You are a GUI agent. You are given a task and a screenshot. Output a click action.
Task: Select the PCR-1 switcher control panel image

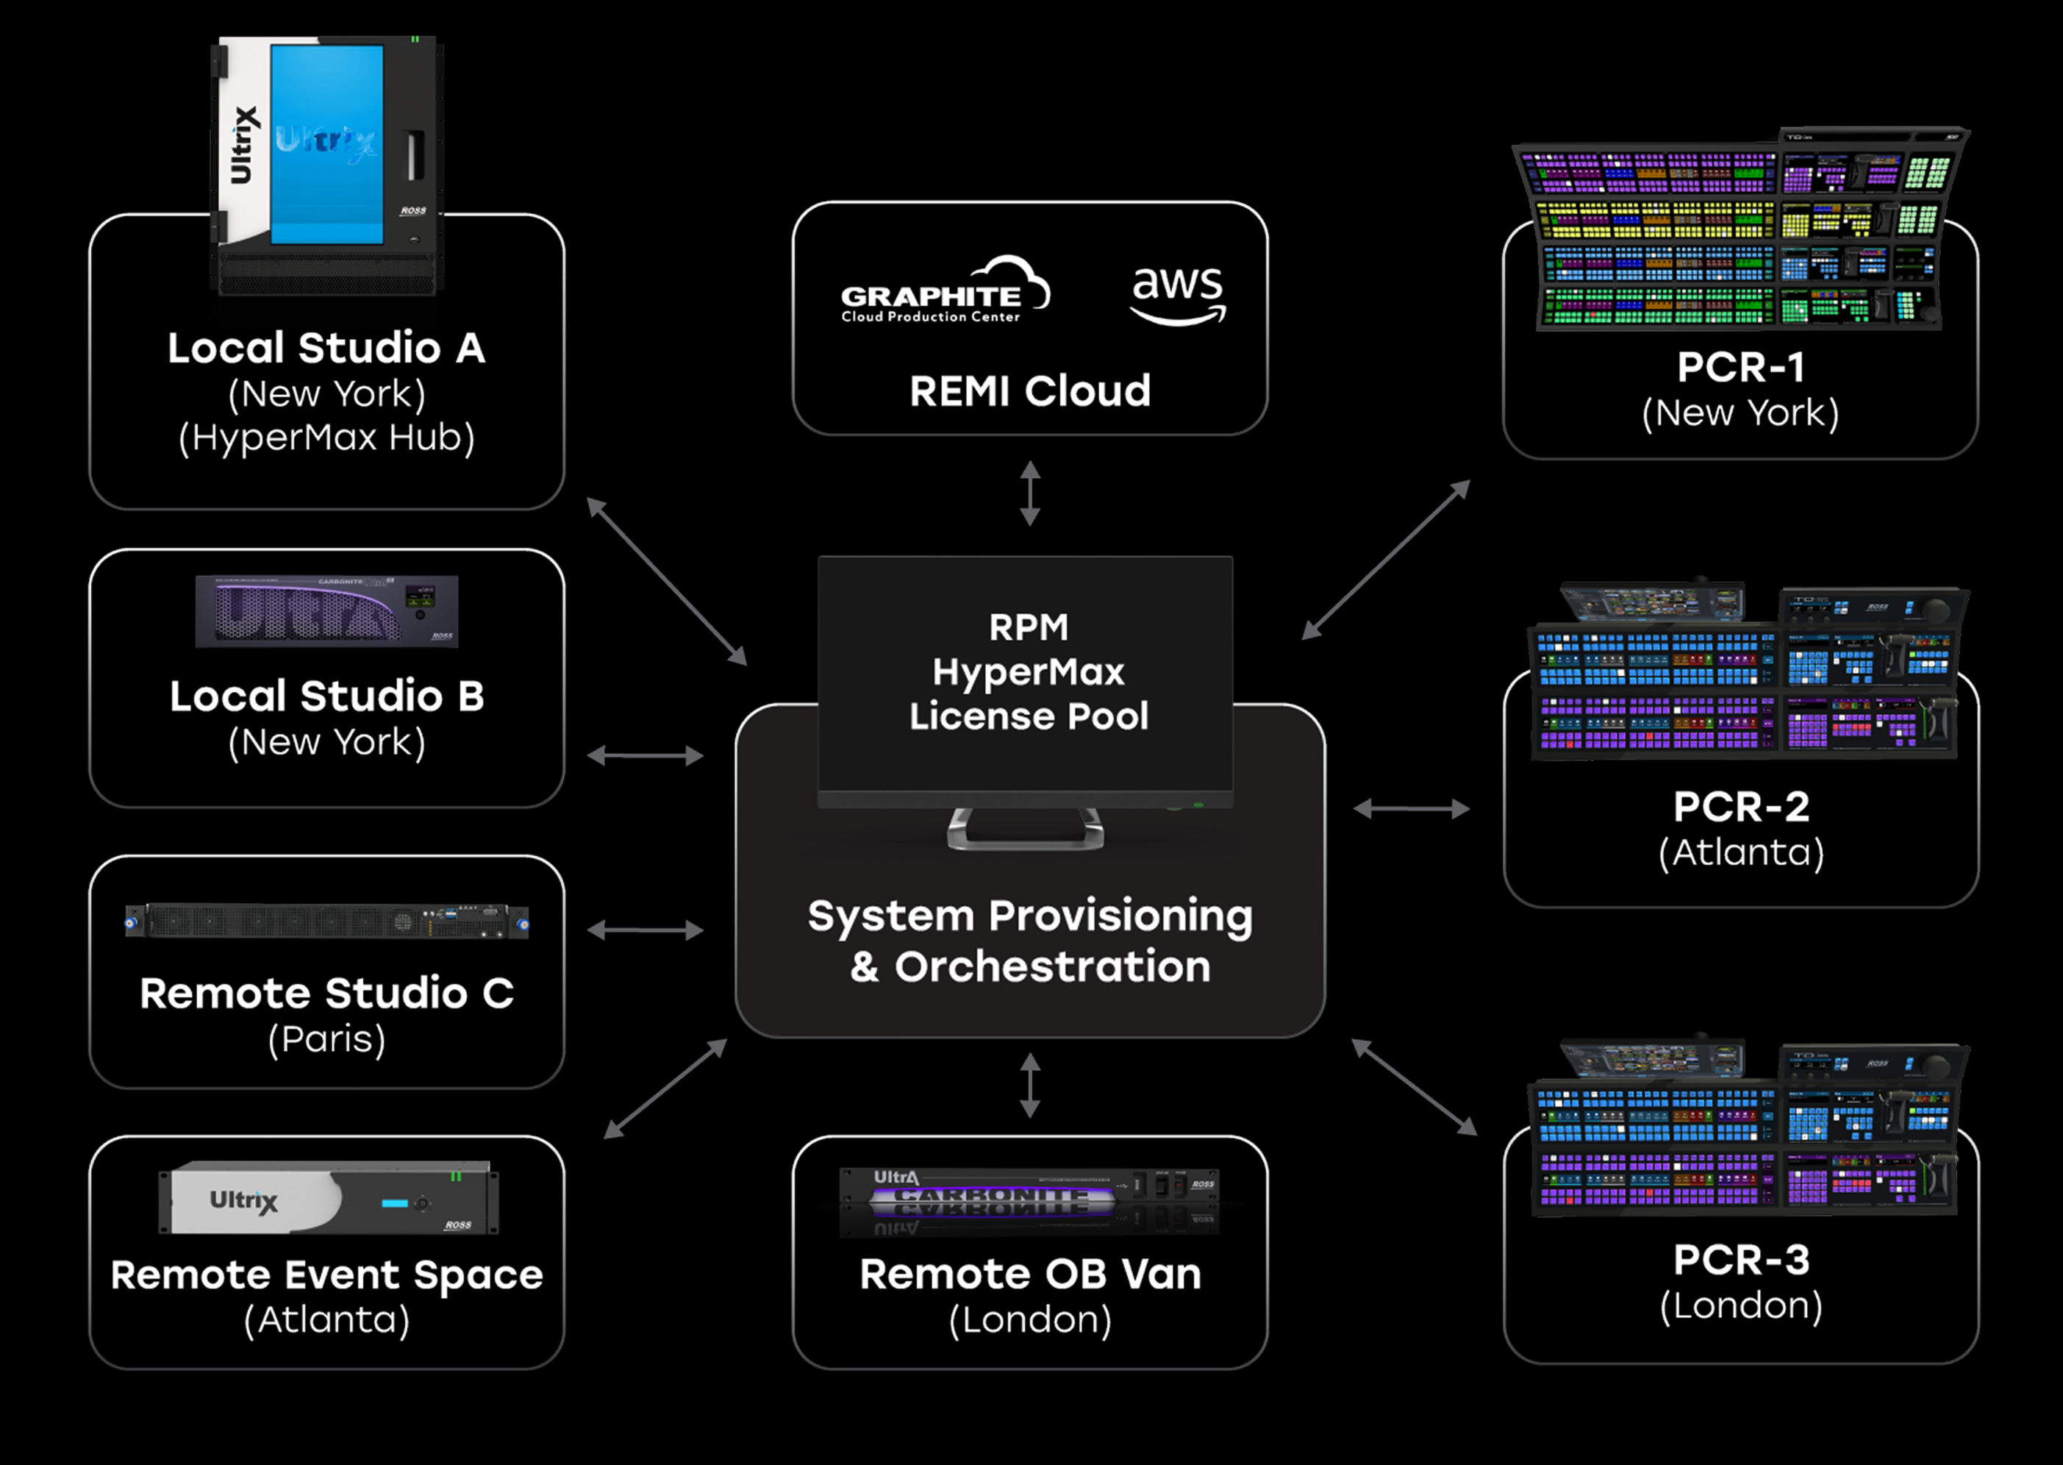click(x=1740, y=229)
